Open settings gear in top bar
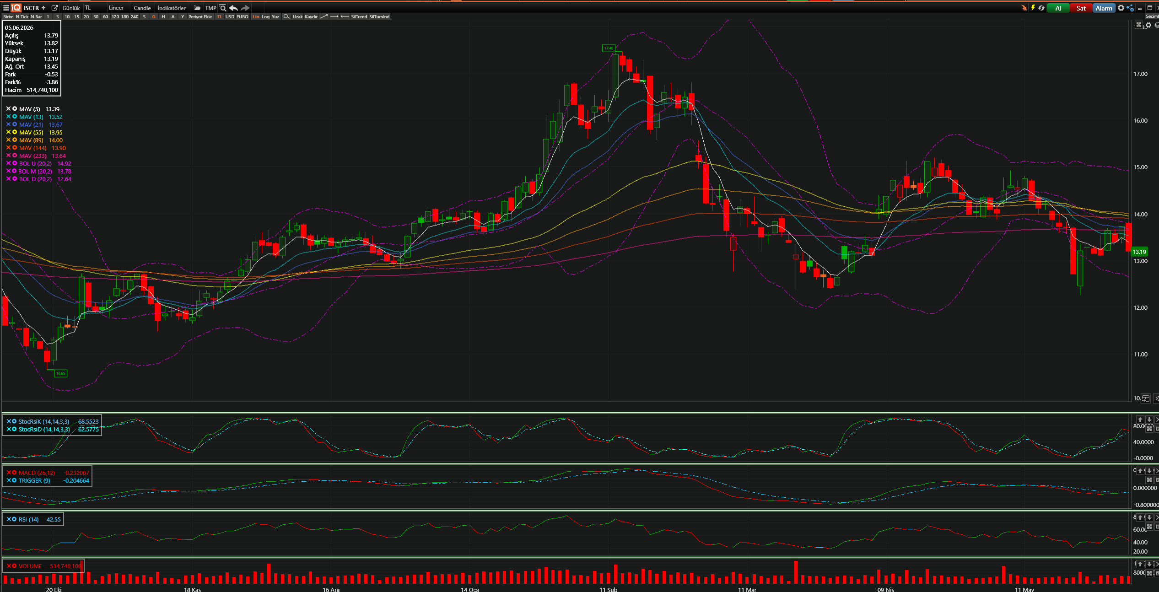Screen dimensions: 1159x592 tap(1121, 8)
